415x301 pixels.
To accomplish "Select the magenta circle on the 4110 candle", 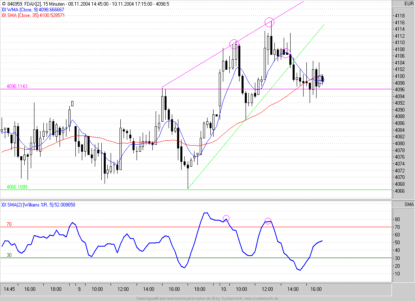I will pos(234,44).
